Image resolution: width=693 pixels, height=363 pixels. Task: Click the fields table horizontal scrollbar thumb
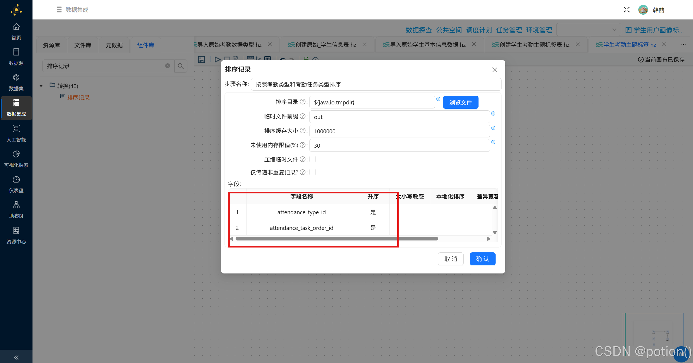337,239
